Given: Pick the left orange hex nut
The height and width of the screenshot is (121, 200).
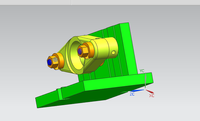Looking at the screenshot, I should point(53,62).
